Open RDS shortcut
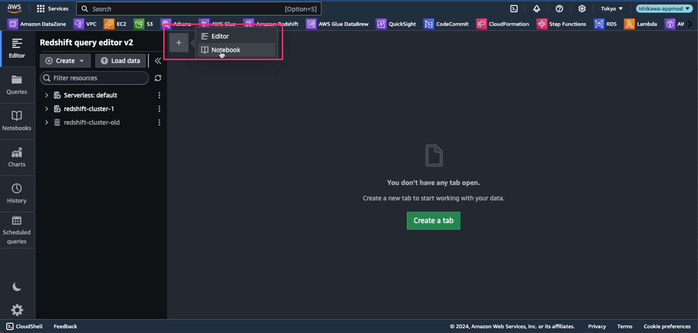This screenshot has width=698, height=333. pos(606,24)
